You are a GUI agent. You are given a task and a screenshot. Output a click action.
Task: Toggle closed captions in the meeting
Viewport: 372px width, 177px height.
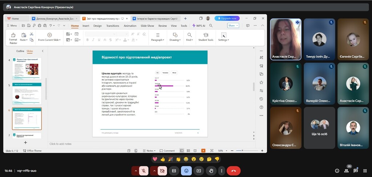pyautogui.click(x=174, y=170)
